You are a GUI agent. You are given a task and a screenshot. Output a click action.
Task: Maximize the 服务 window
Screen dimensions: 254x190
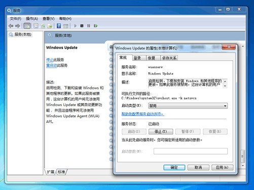click(x=228, y=10)
